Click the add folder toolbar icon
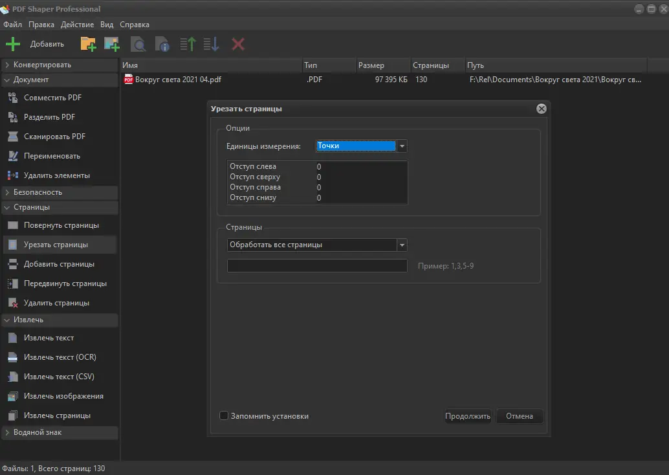The width and height of the screenshot is (669, 475). tap(88, 43)
